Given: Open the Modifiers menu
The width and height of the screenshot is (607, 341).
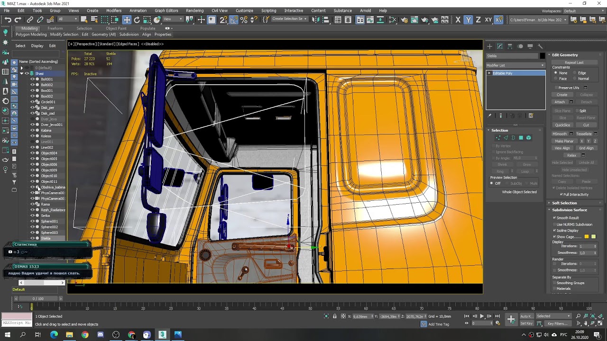Looking at the screenshot, I should point(114,10).
